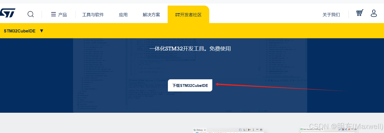The image size is (384, 133).
Task: Open the shopping cart icon
Action: click(x=360, y=13)
